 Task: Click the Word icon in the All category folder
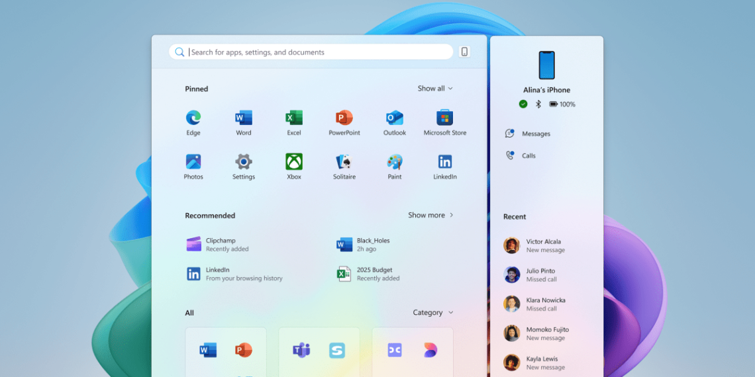(208, 350)
